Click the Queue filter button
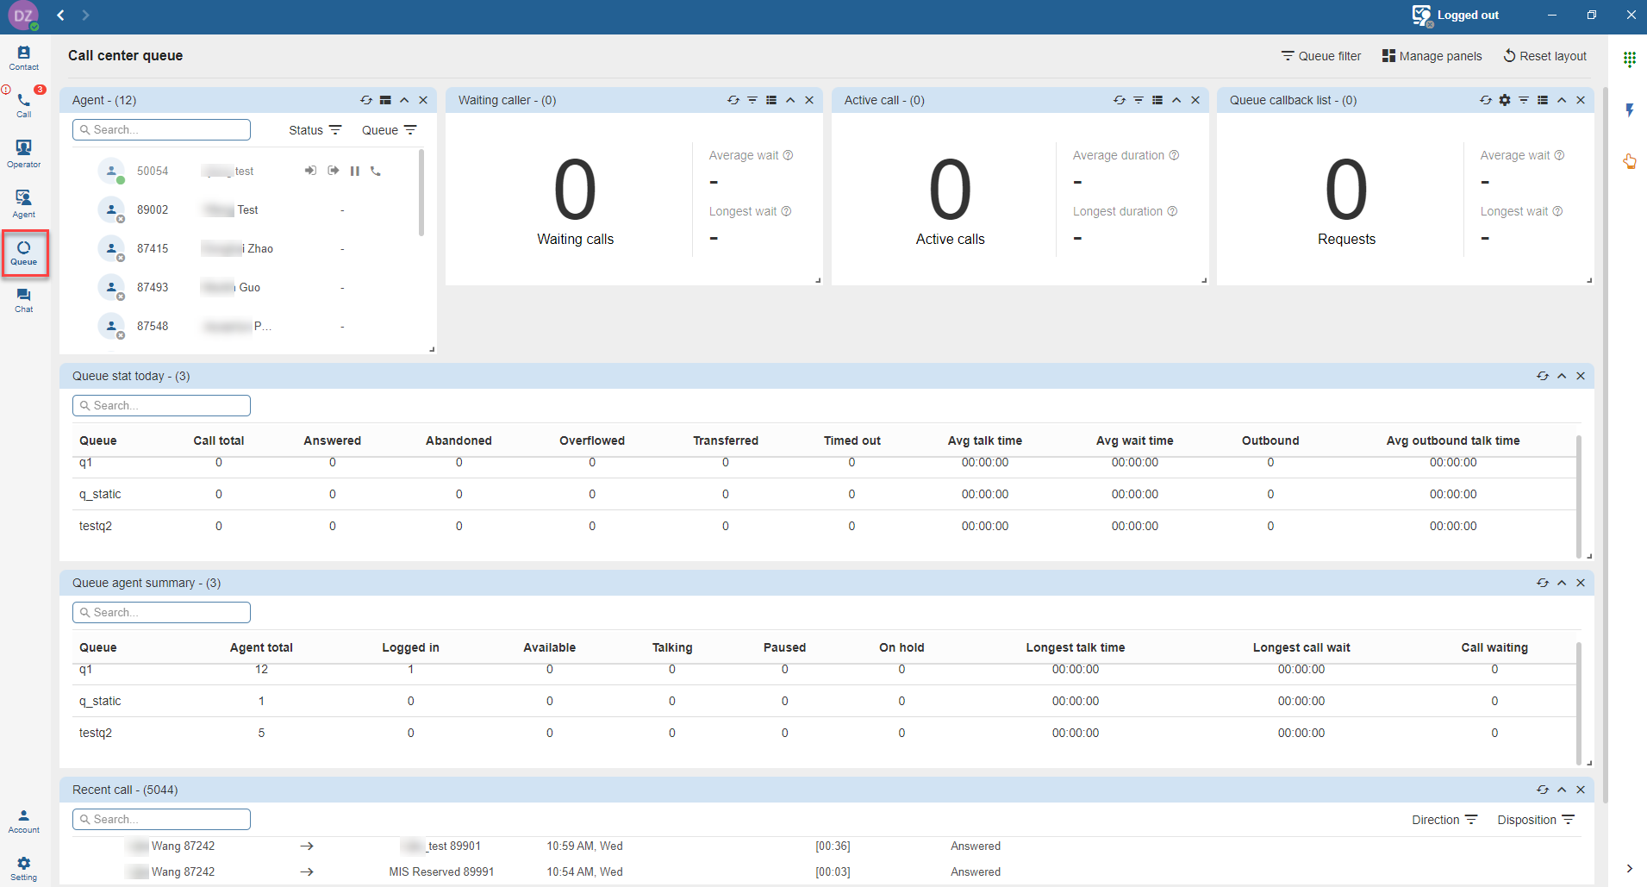1647x887 pixels. coord(1321,56)
